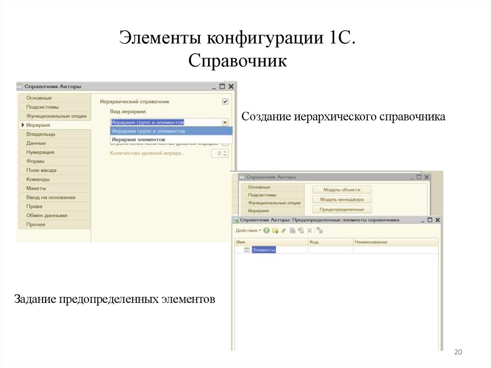
Task: Open the Макеты tab
Action: point(54,189)
